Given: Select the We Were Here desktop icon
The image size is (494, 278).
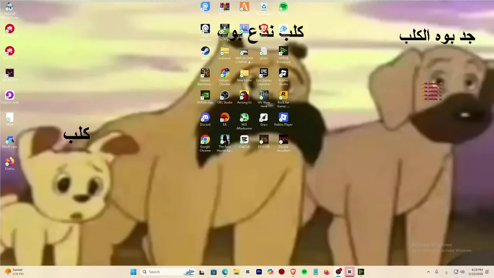Looking at the screenshot, I should point(264,99).
